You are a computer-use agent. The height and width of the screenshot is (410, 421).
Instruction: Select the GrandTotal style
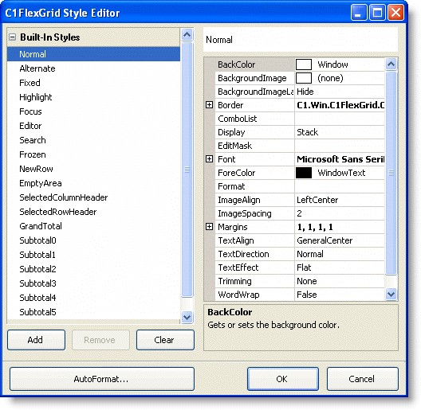(93, 226)
